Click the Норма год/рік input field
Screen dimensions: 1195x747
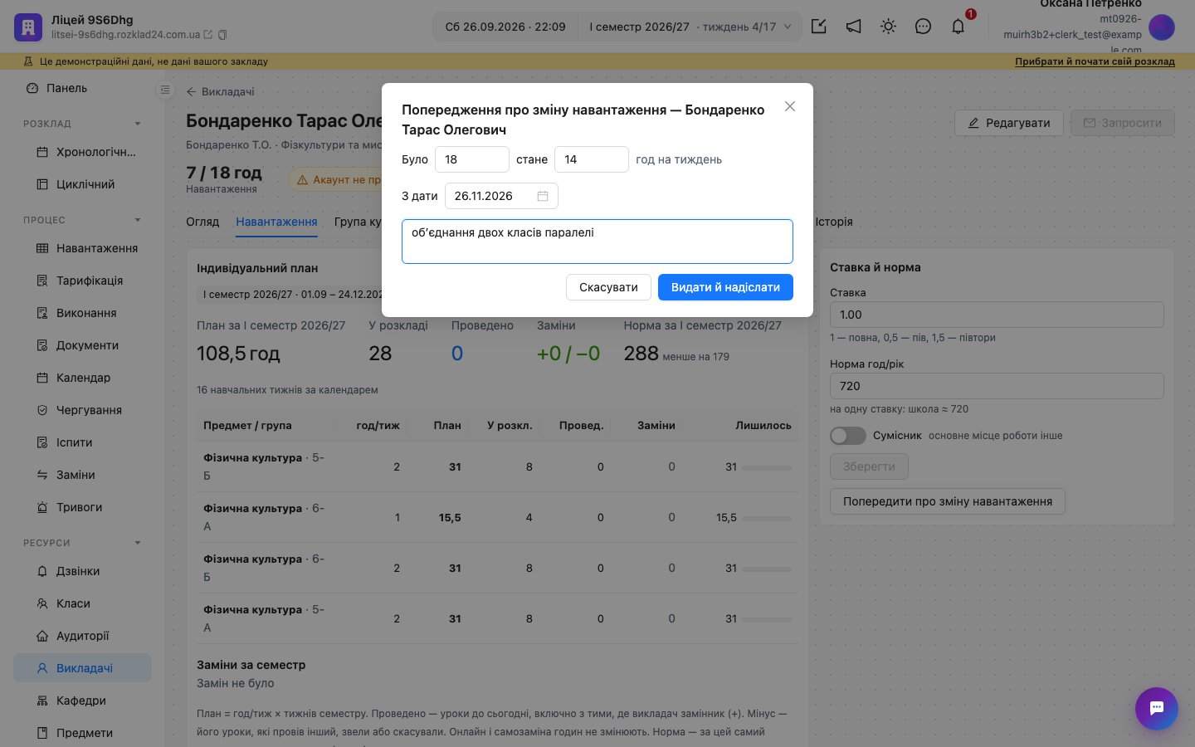coord(997,386)
